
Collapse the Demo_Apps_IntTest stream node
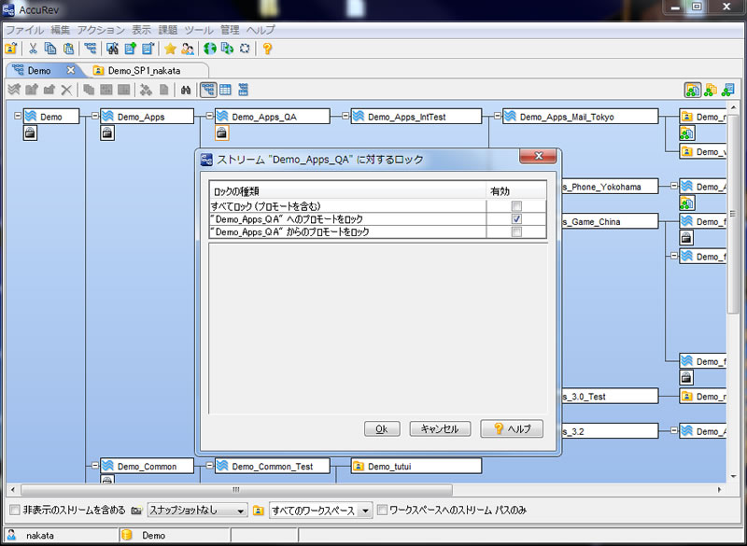(x=345, y=116)
